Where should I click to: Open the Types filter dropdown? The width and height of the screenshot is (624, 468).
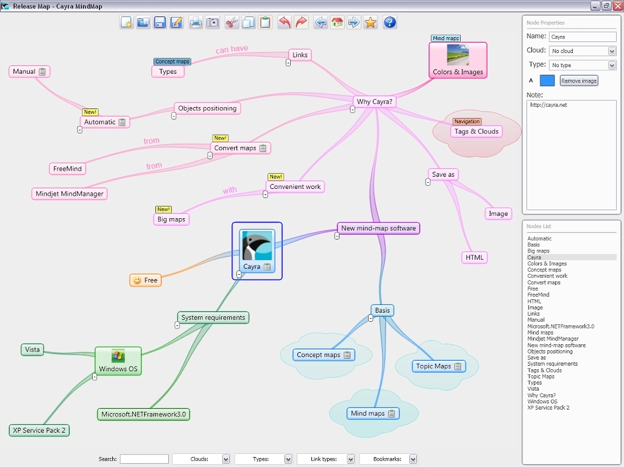tap(288, 459)
